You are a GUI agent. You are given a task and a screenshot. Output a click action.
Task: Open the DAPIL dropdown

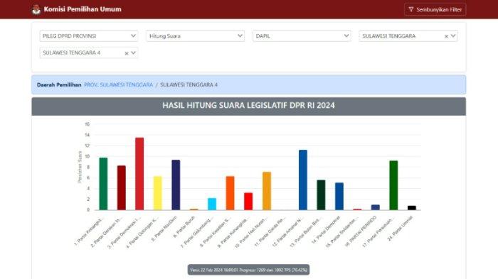(302, 35)
